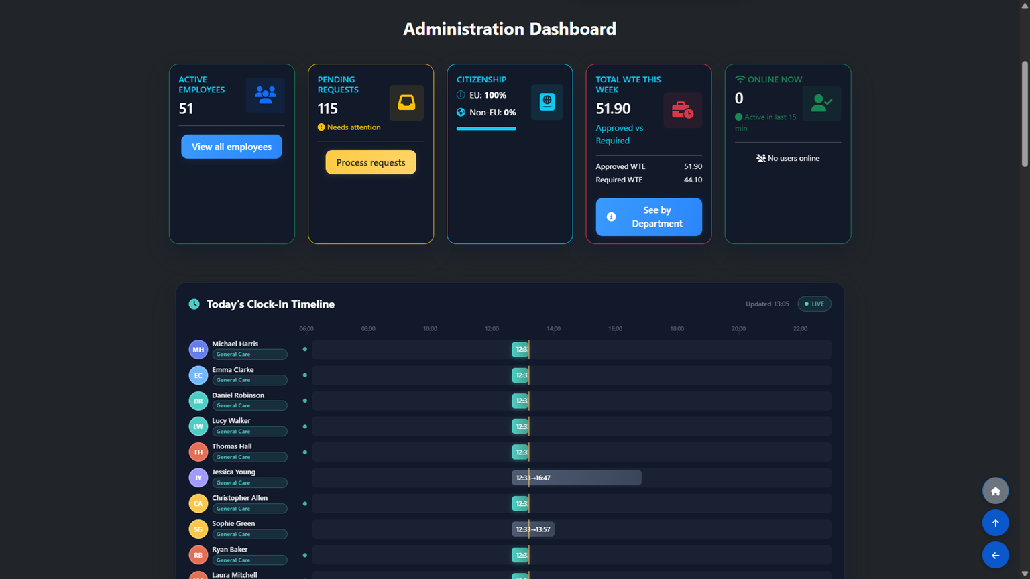Click the Process requests button

[x=371, y=162]
